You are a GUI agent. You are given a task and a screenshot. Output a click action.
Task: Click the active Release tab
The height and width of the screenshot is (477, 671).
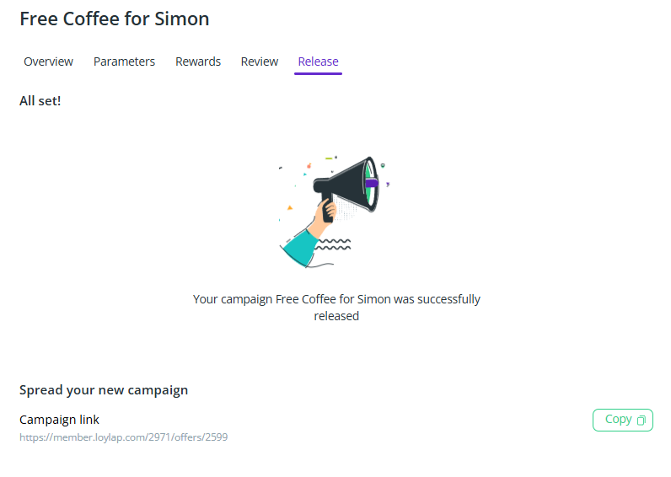(318, 62)
